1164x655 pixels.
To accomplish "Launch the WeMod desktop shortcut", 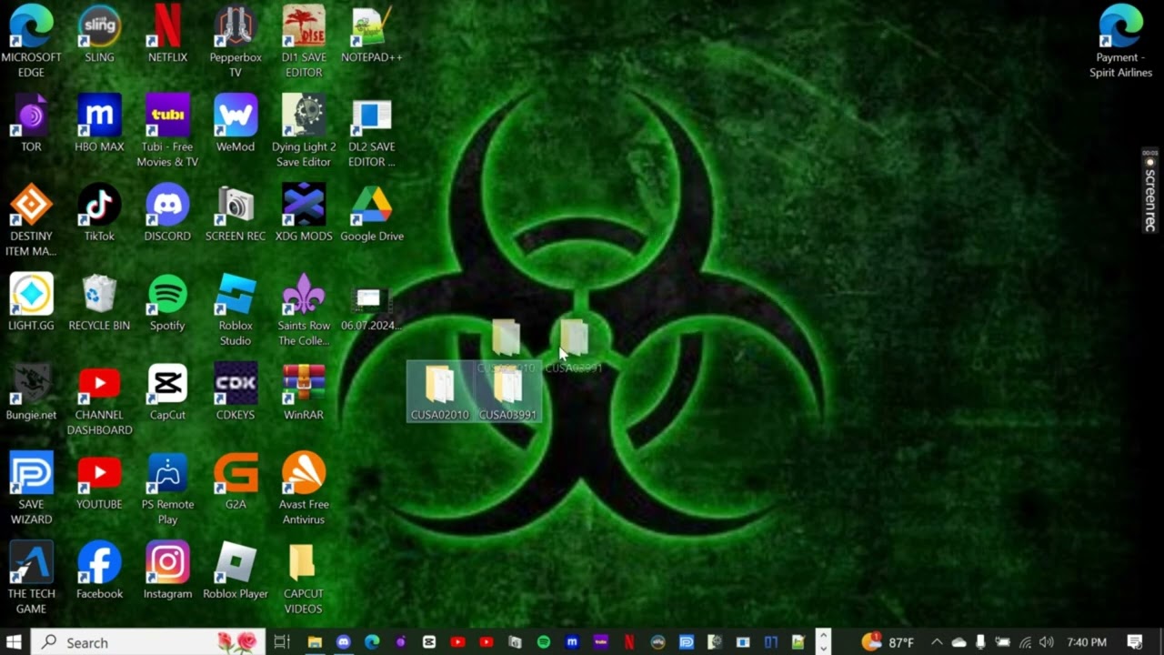I will pyautogui.click(x=236, y=124).
